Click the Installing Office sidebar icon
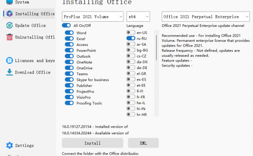 [x=9, y=14]
